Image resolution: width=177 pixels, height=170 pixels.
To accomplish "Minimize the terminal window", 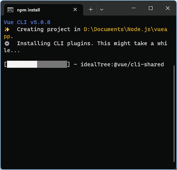I will 134,9.
